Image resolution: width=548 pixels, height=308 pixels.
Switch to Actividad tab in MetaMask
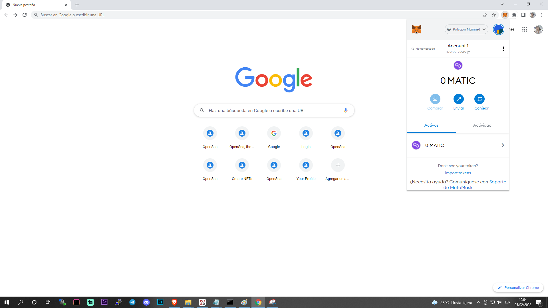coord(483,125)
